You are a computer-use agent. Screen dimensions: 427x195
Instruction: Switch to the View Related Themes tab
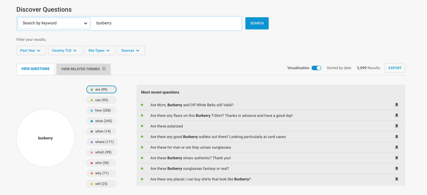pyautogui.click(x=80, y=69)
